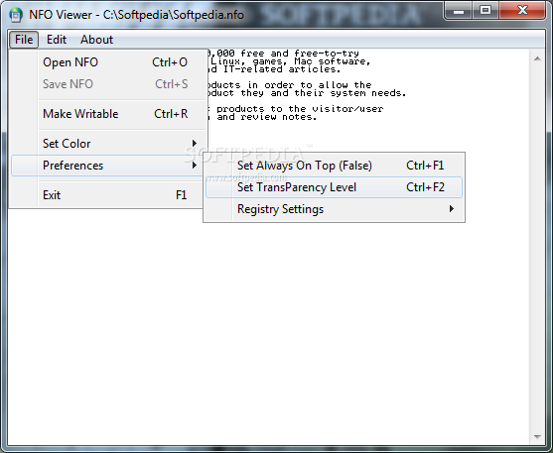Click text 'free and free-to-try'
This screenshot has height=453, width=553.
300,54
